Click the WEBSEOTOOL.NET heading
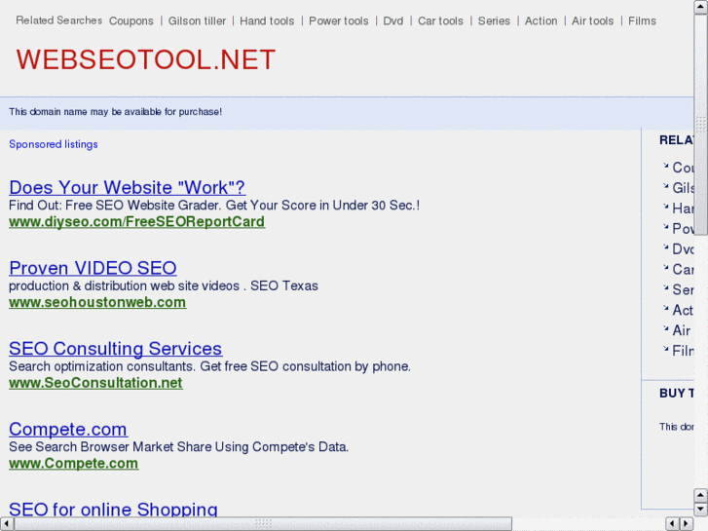This screenshot has height=531, width=708. tap(146, 59)
